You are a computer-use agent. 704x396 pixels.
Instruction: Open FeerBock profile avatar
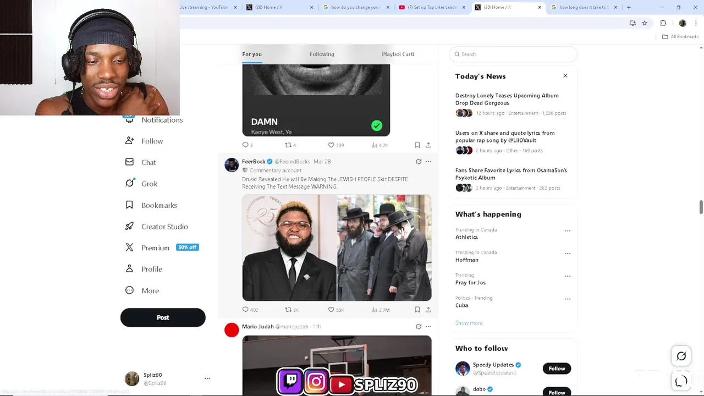232,165
